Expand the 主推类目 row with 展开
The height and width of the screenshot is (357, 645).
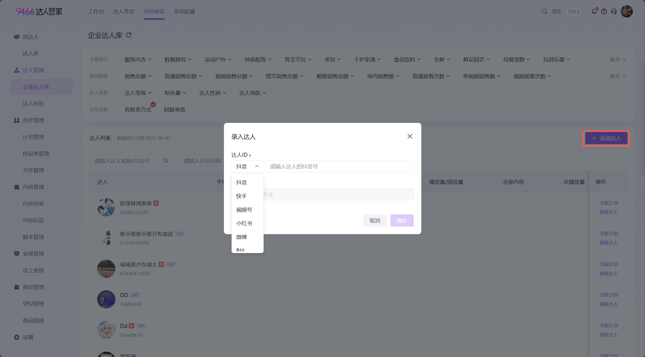(x=618, y=59)
